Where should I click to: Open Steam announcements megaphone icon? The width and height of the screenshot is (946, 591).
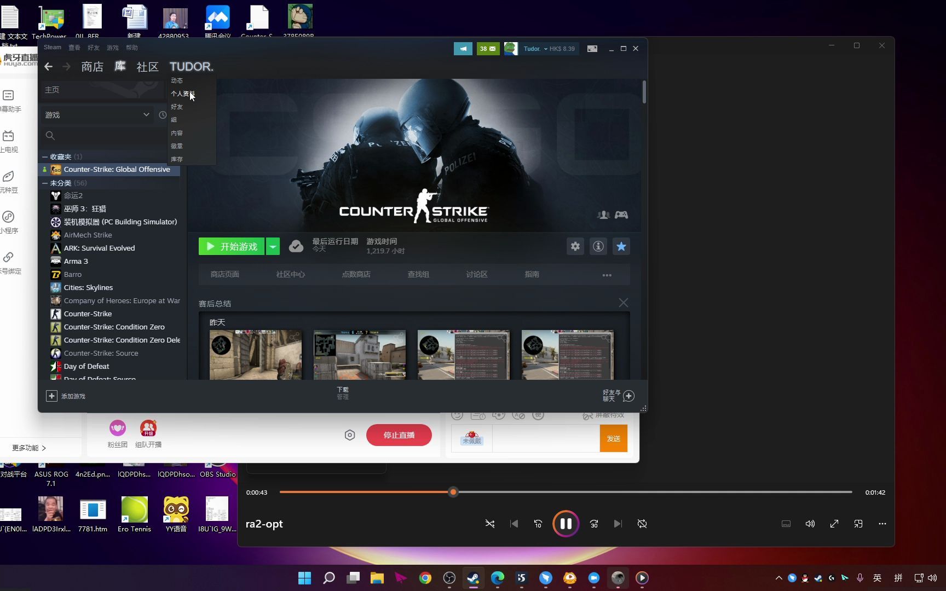pos(463,49)
